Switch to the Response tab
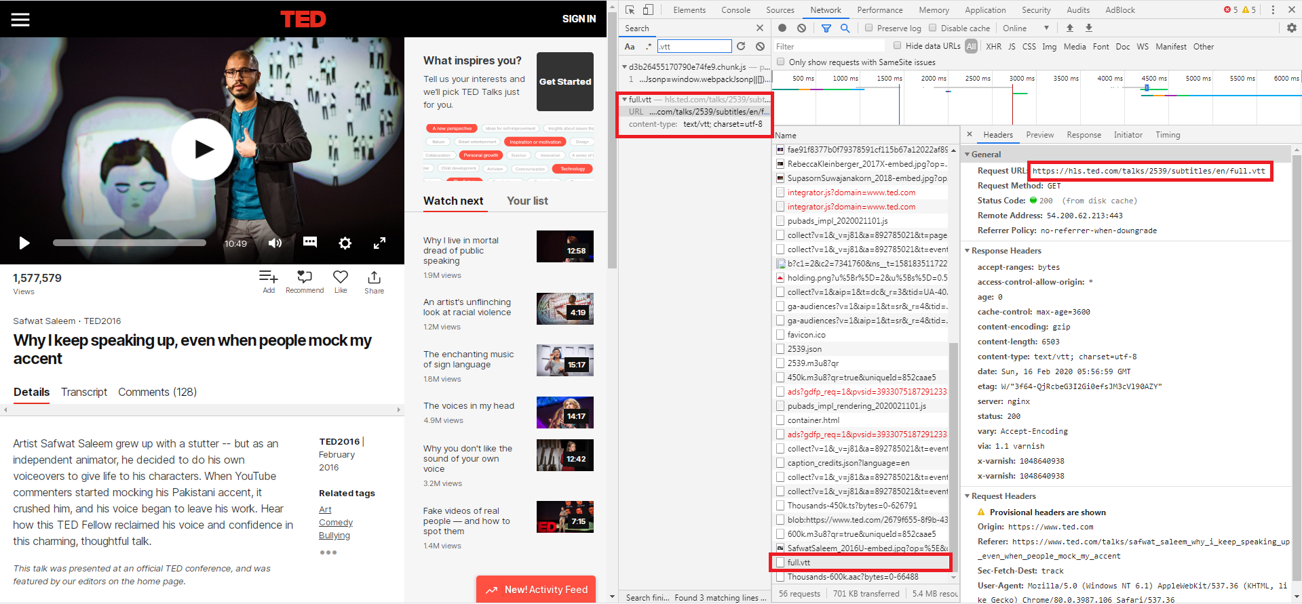 click(1084, 134)
